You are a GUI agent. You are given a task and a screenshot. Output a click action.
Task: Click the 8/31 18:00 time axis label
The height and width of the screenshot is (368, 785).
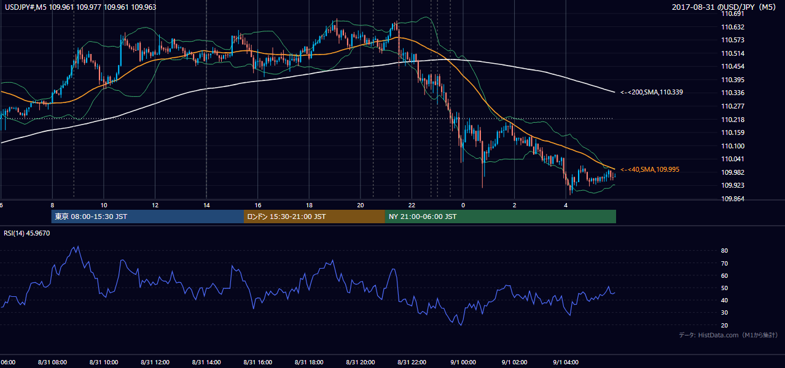pyautogui.click(x=309, y=362)
